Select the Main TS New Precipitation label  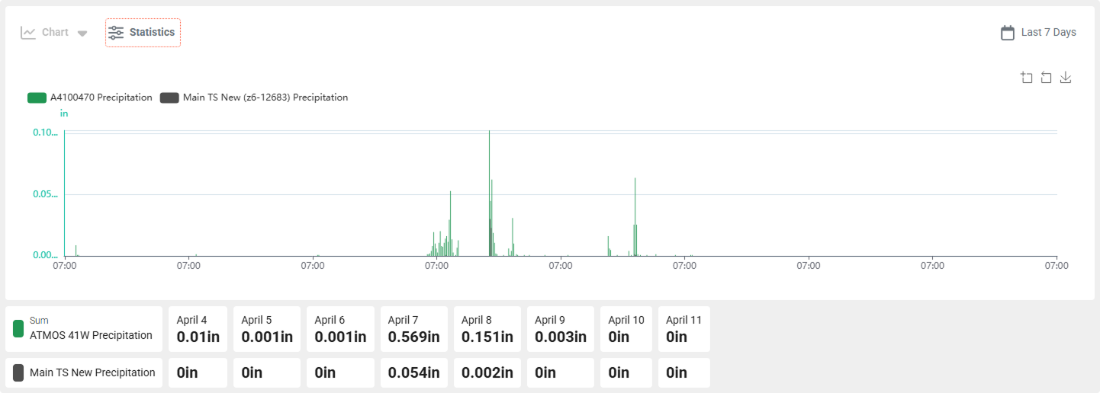click(x=92, y=373)
